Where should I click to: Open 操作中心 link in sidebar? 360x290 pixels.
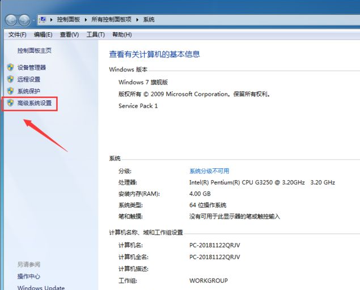click(29, 276)
